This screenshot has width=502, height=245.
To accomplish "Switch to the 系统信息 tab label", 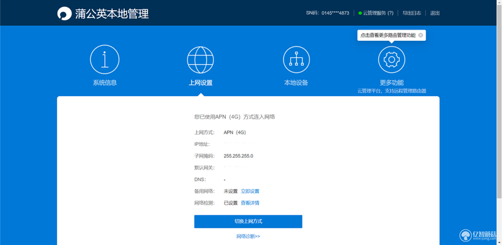I will point(105,82).
